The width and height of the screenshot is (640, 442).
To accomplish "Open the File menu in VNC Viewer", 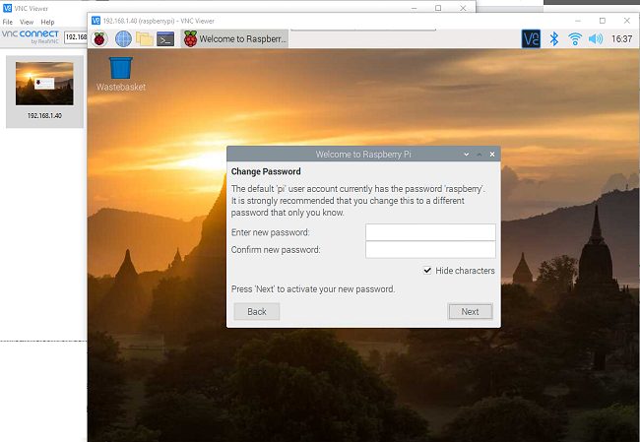I will click(8, 22).
